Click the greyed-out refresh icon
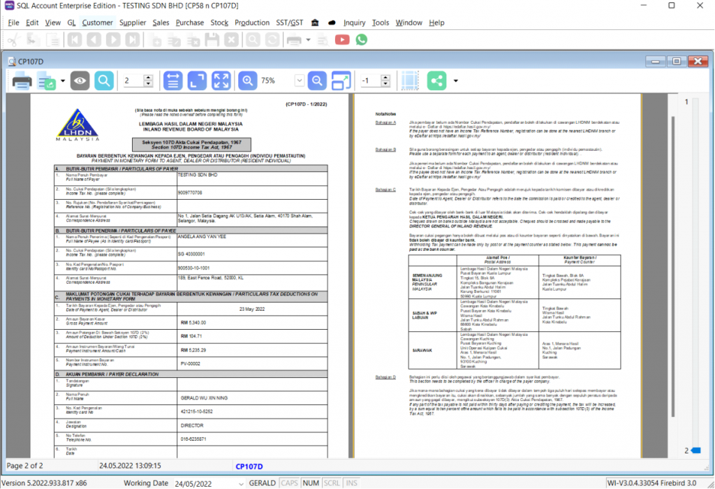 click(272, 40)
